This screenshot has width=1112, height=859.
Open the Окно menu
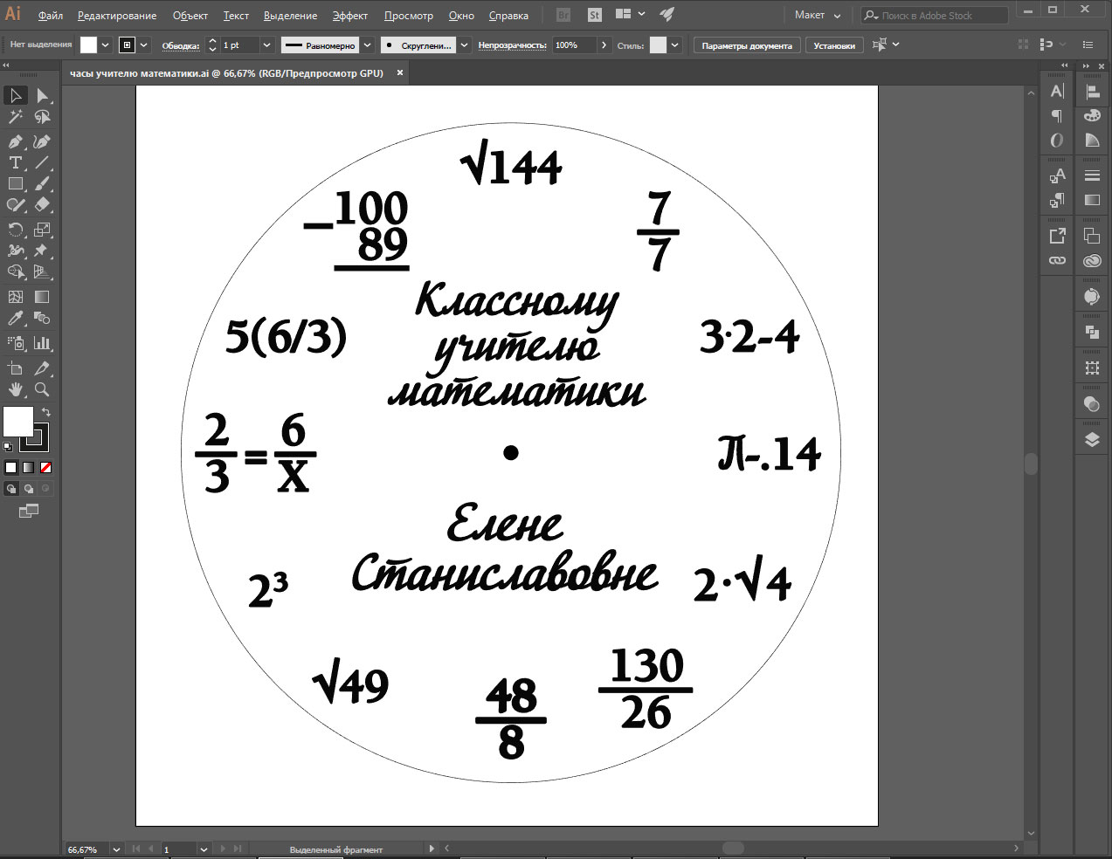pos(460,15)
